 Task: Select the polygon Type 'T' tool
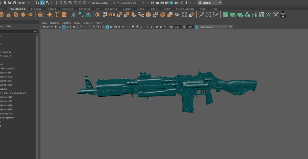tap(57, 15)
